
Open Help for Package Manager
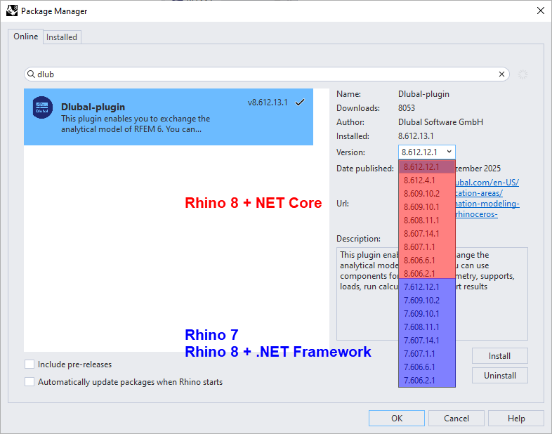pos(516,418)
